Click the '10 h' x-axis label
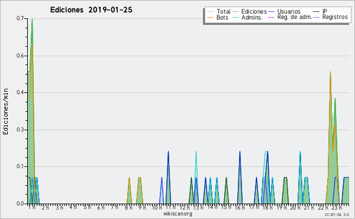Screen dimensions: 355x219 click(x=157, y=207)
